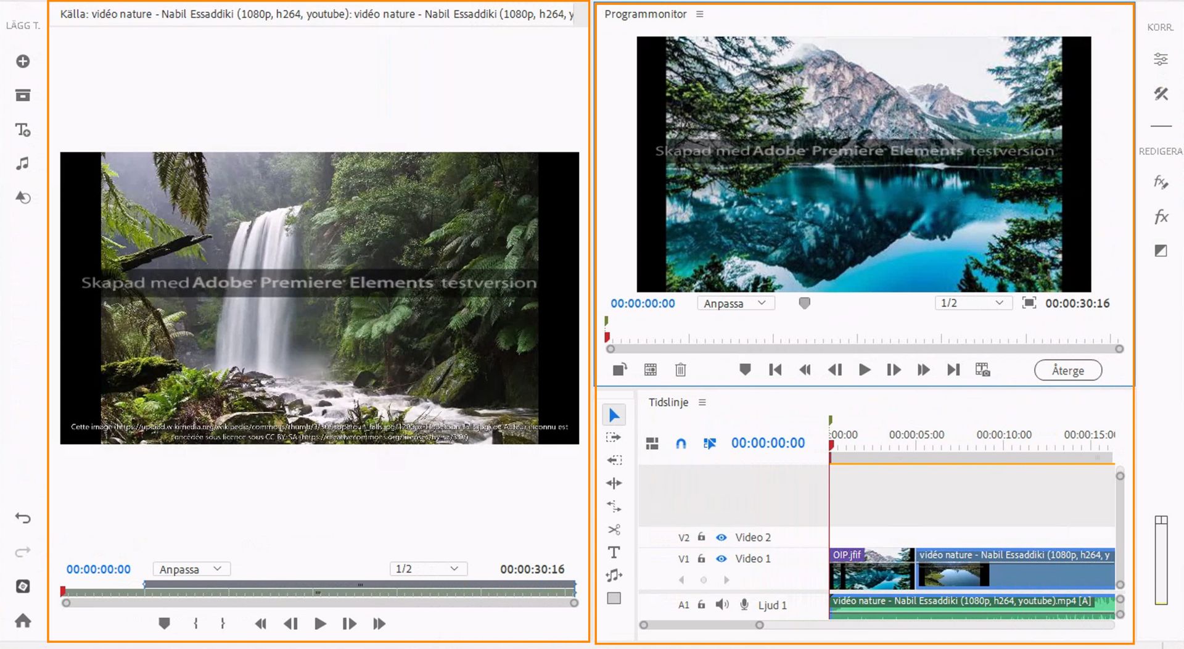The image size is (1184, 649).
Task: Go to previous edit point in Program monitor
Action: click(x=775, y=370)
